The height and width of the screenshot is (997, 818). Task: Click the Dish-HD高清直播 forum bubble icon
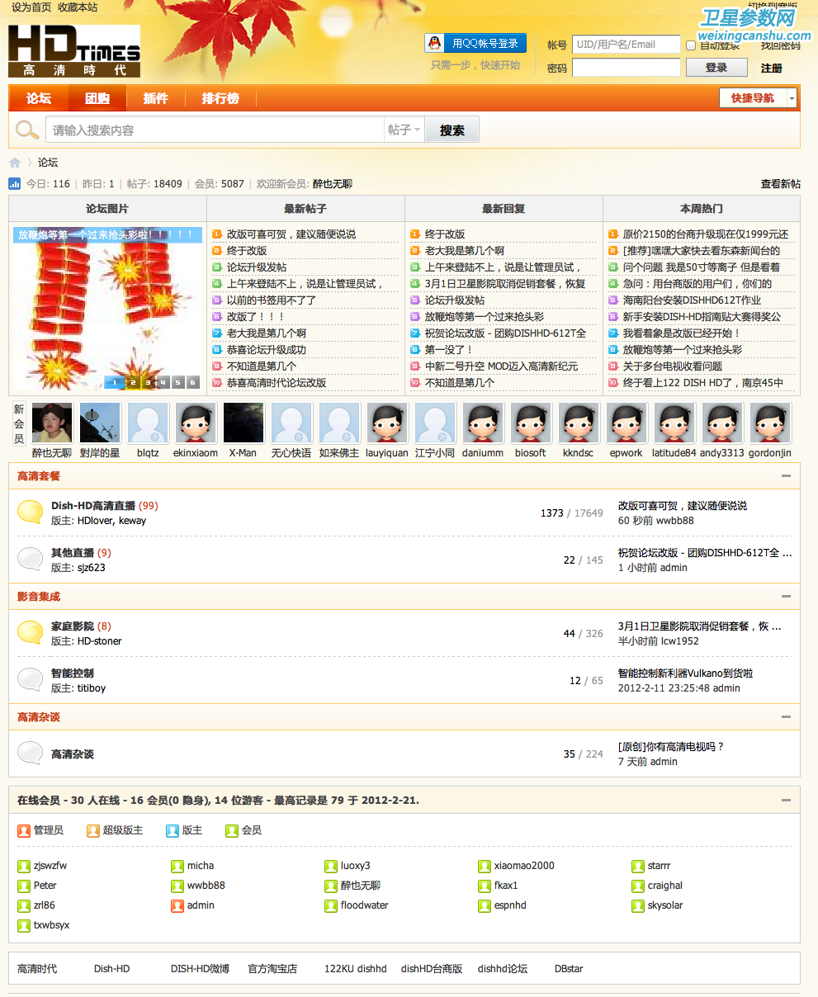pos(31,513)
